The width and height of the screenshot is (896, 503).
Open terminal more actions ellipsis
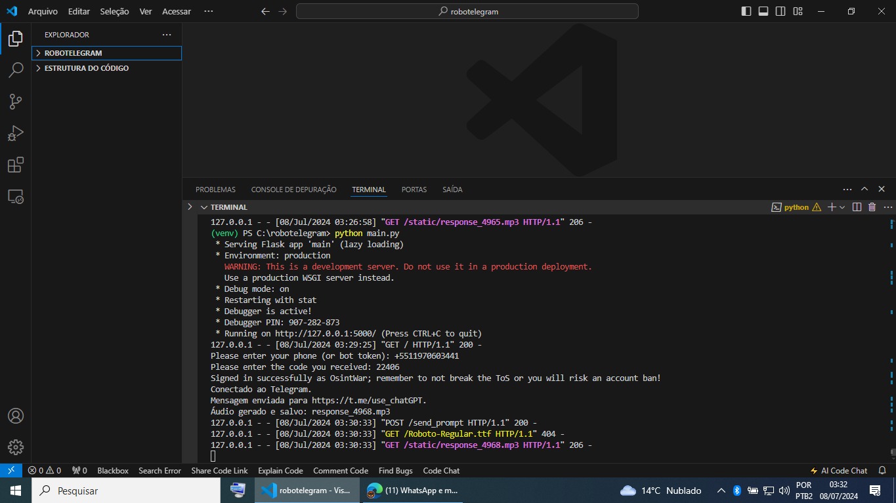click(x=887, y=207)
